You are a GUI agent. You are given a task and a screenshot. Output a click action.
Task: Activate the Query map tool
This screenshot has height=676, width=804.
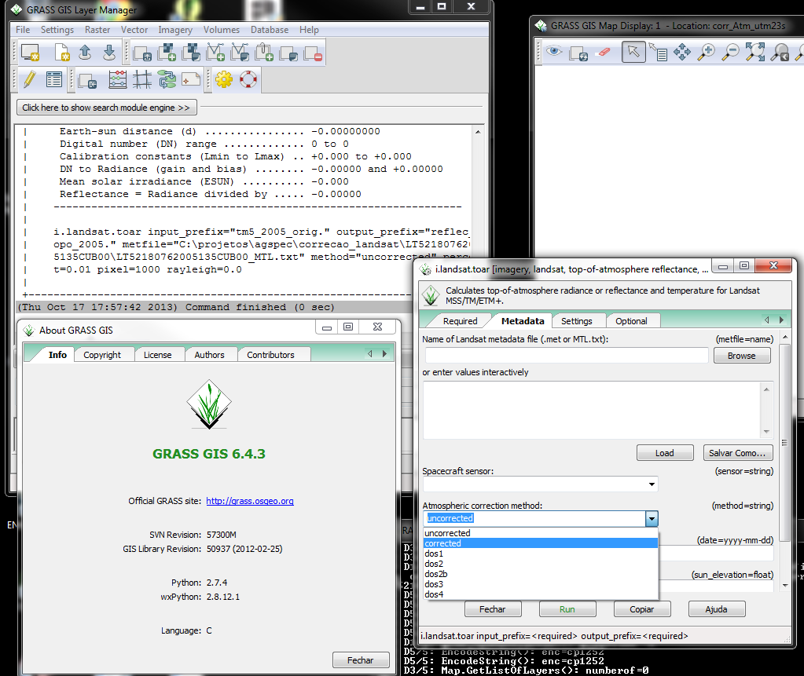tap(658, 52)
